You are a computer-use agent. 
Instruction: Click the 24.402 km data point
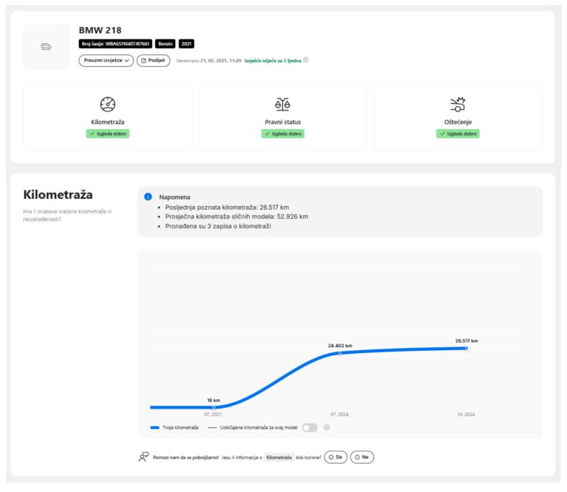click(x=340, y=352)
